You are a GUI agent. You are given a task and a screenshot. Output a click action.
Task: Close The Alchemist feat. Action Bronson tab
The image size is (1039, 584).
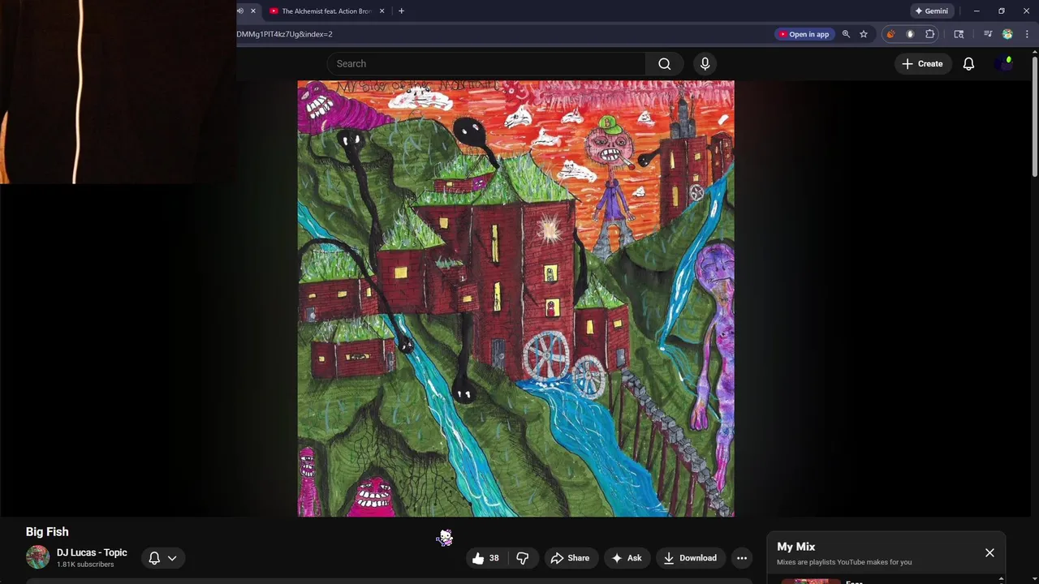382,11
